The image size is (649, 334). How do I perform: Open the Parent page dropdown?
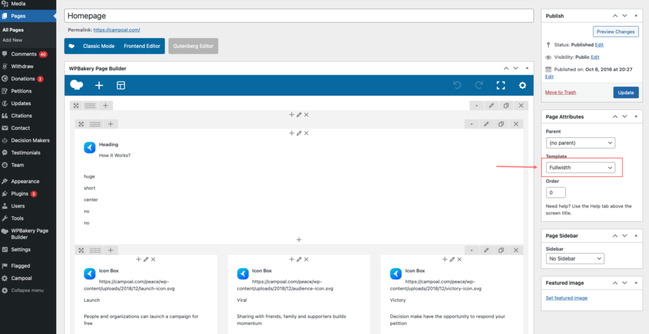click(x=581, y=143)
